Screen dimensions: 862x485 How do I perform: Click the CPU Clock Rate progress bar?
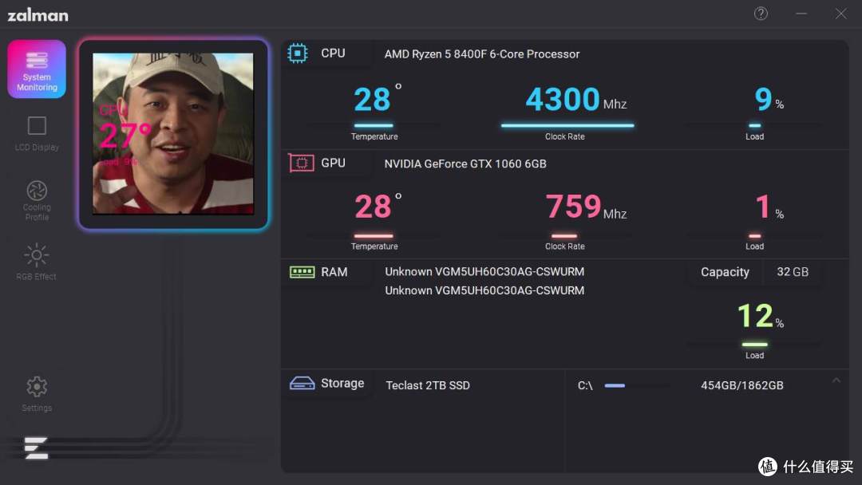point(567,126)
